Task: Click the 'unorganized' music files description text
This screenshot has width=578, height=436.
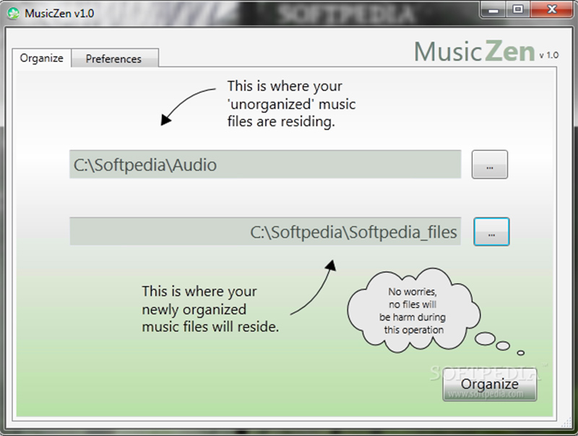Action: [x=291, y=104]
